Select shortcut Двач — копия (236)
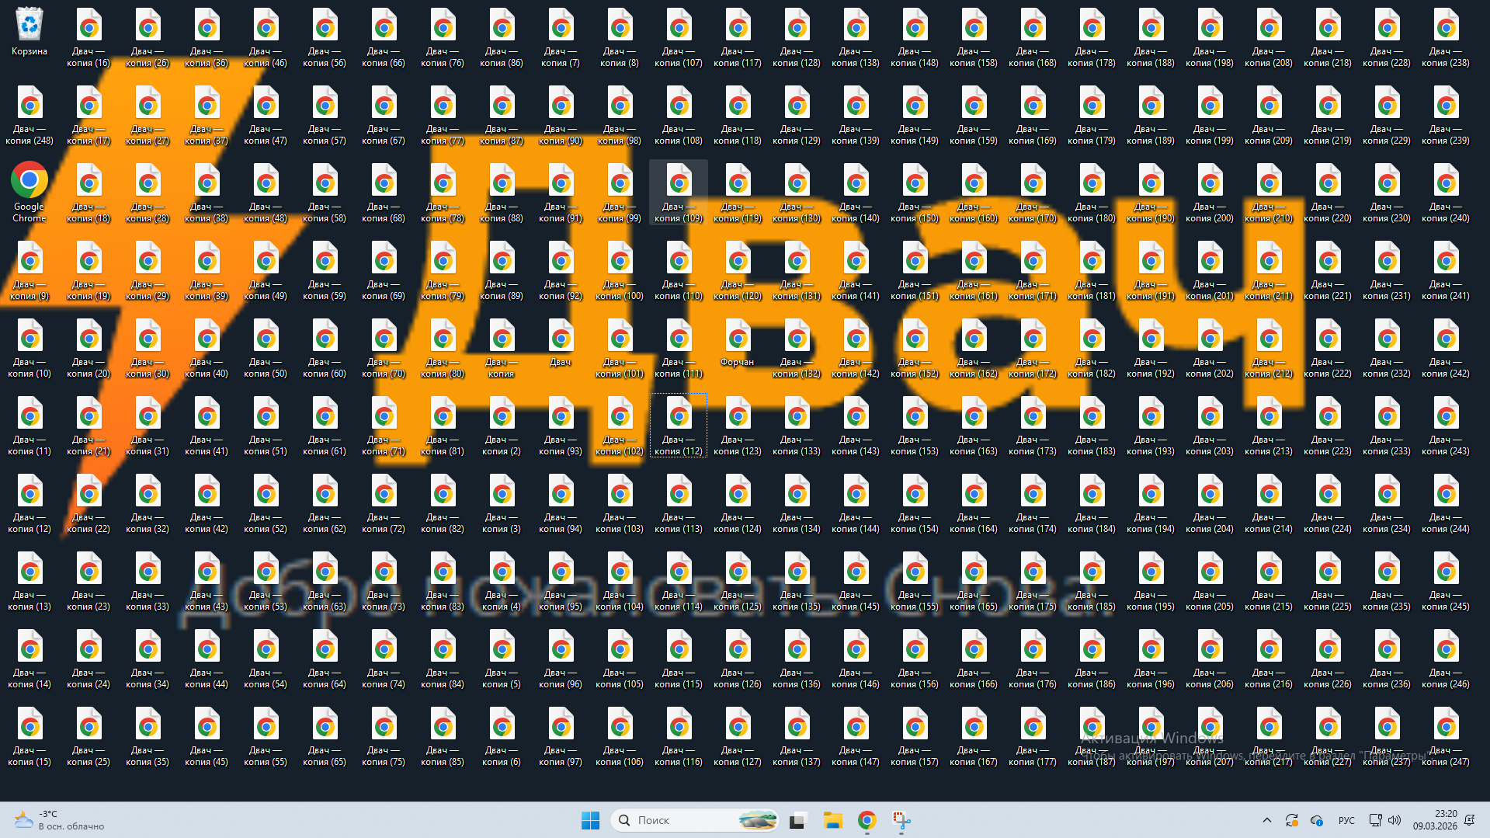The image size is (1490, 838). [x=1387, y=659]
